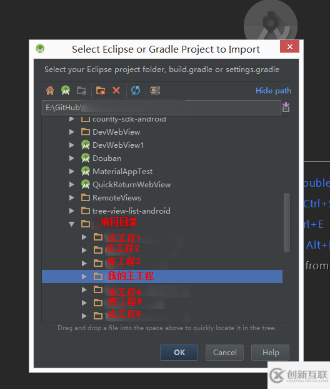The width and height of the screenshot is (330, 389).
Task: Click the module directory toolbar icon
Action: pos(81,91)
